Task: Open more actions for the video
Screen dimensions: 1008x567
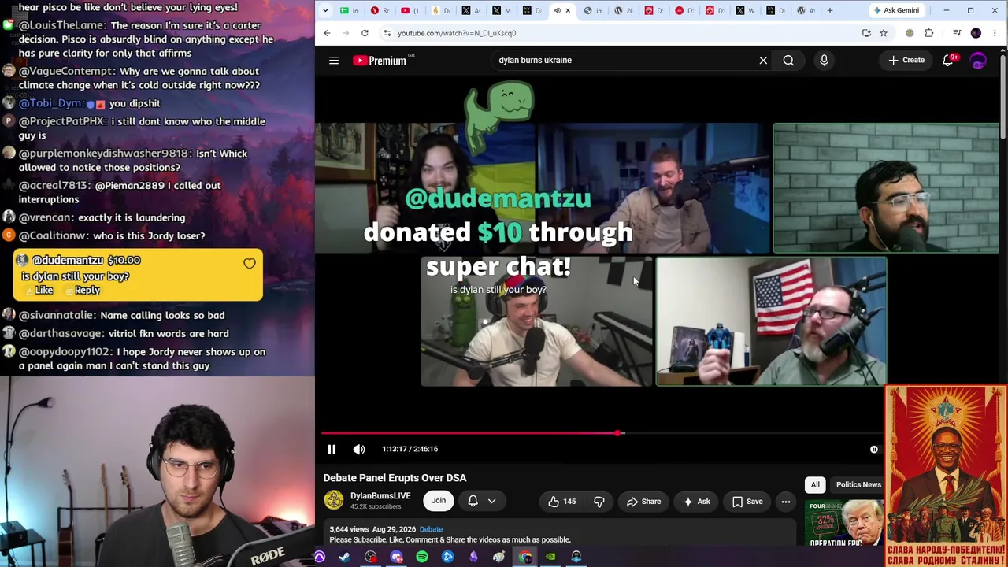Action: [785, 502]
